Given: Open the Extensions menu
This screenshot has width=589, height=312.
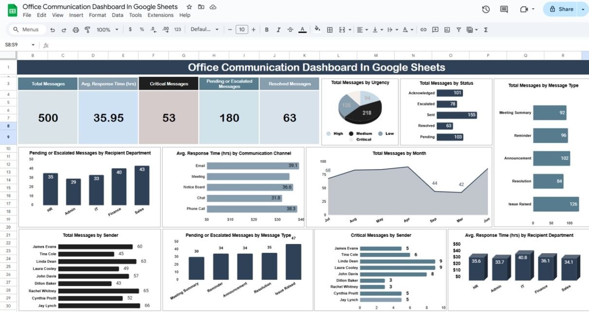Looking at the screenshot, I should pyautogui.click(x=160, y=15).
